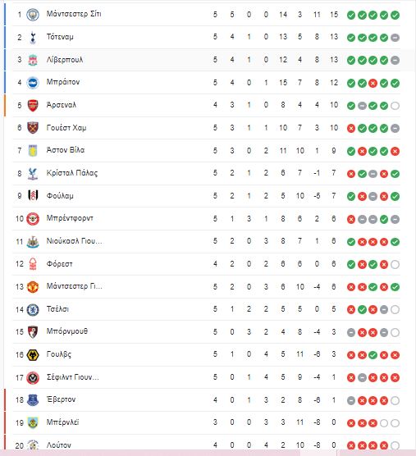
Task: Open the Κρίσταλ Πάλας team link
Action: coord(72,173)
